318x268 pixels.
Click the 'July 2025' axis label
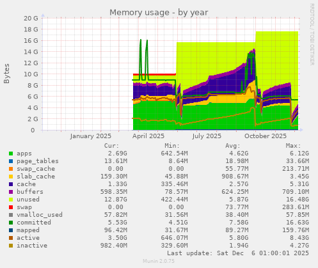pos(207,136)
